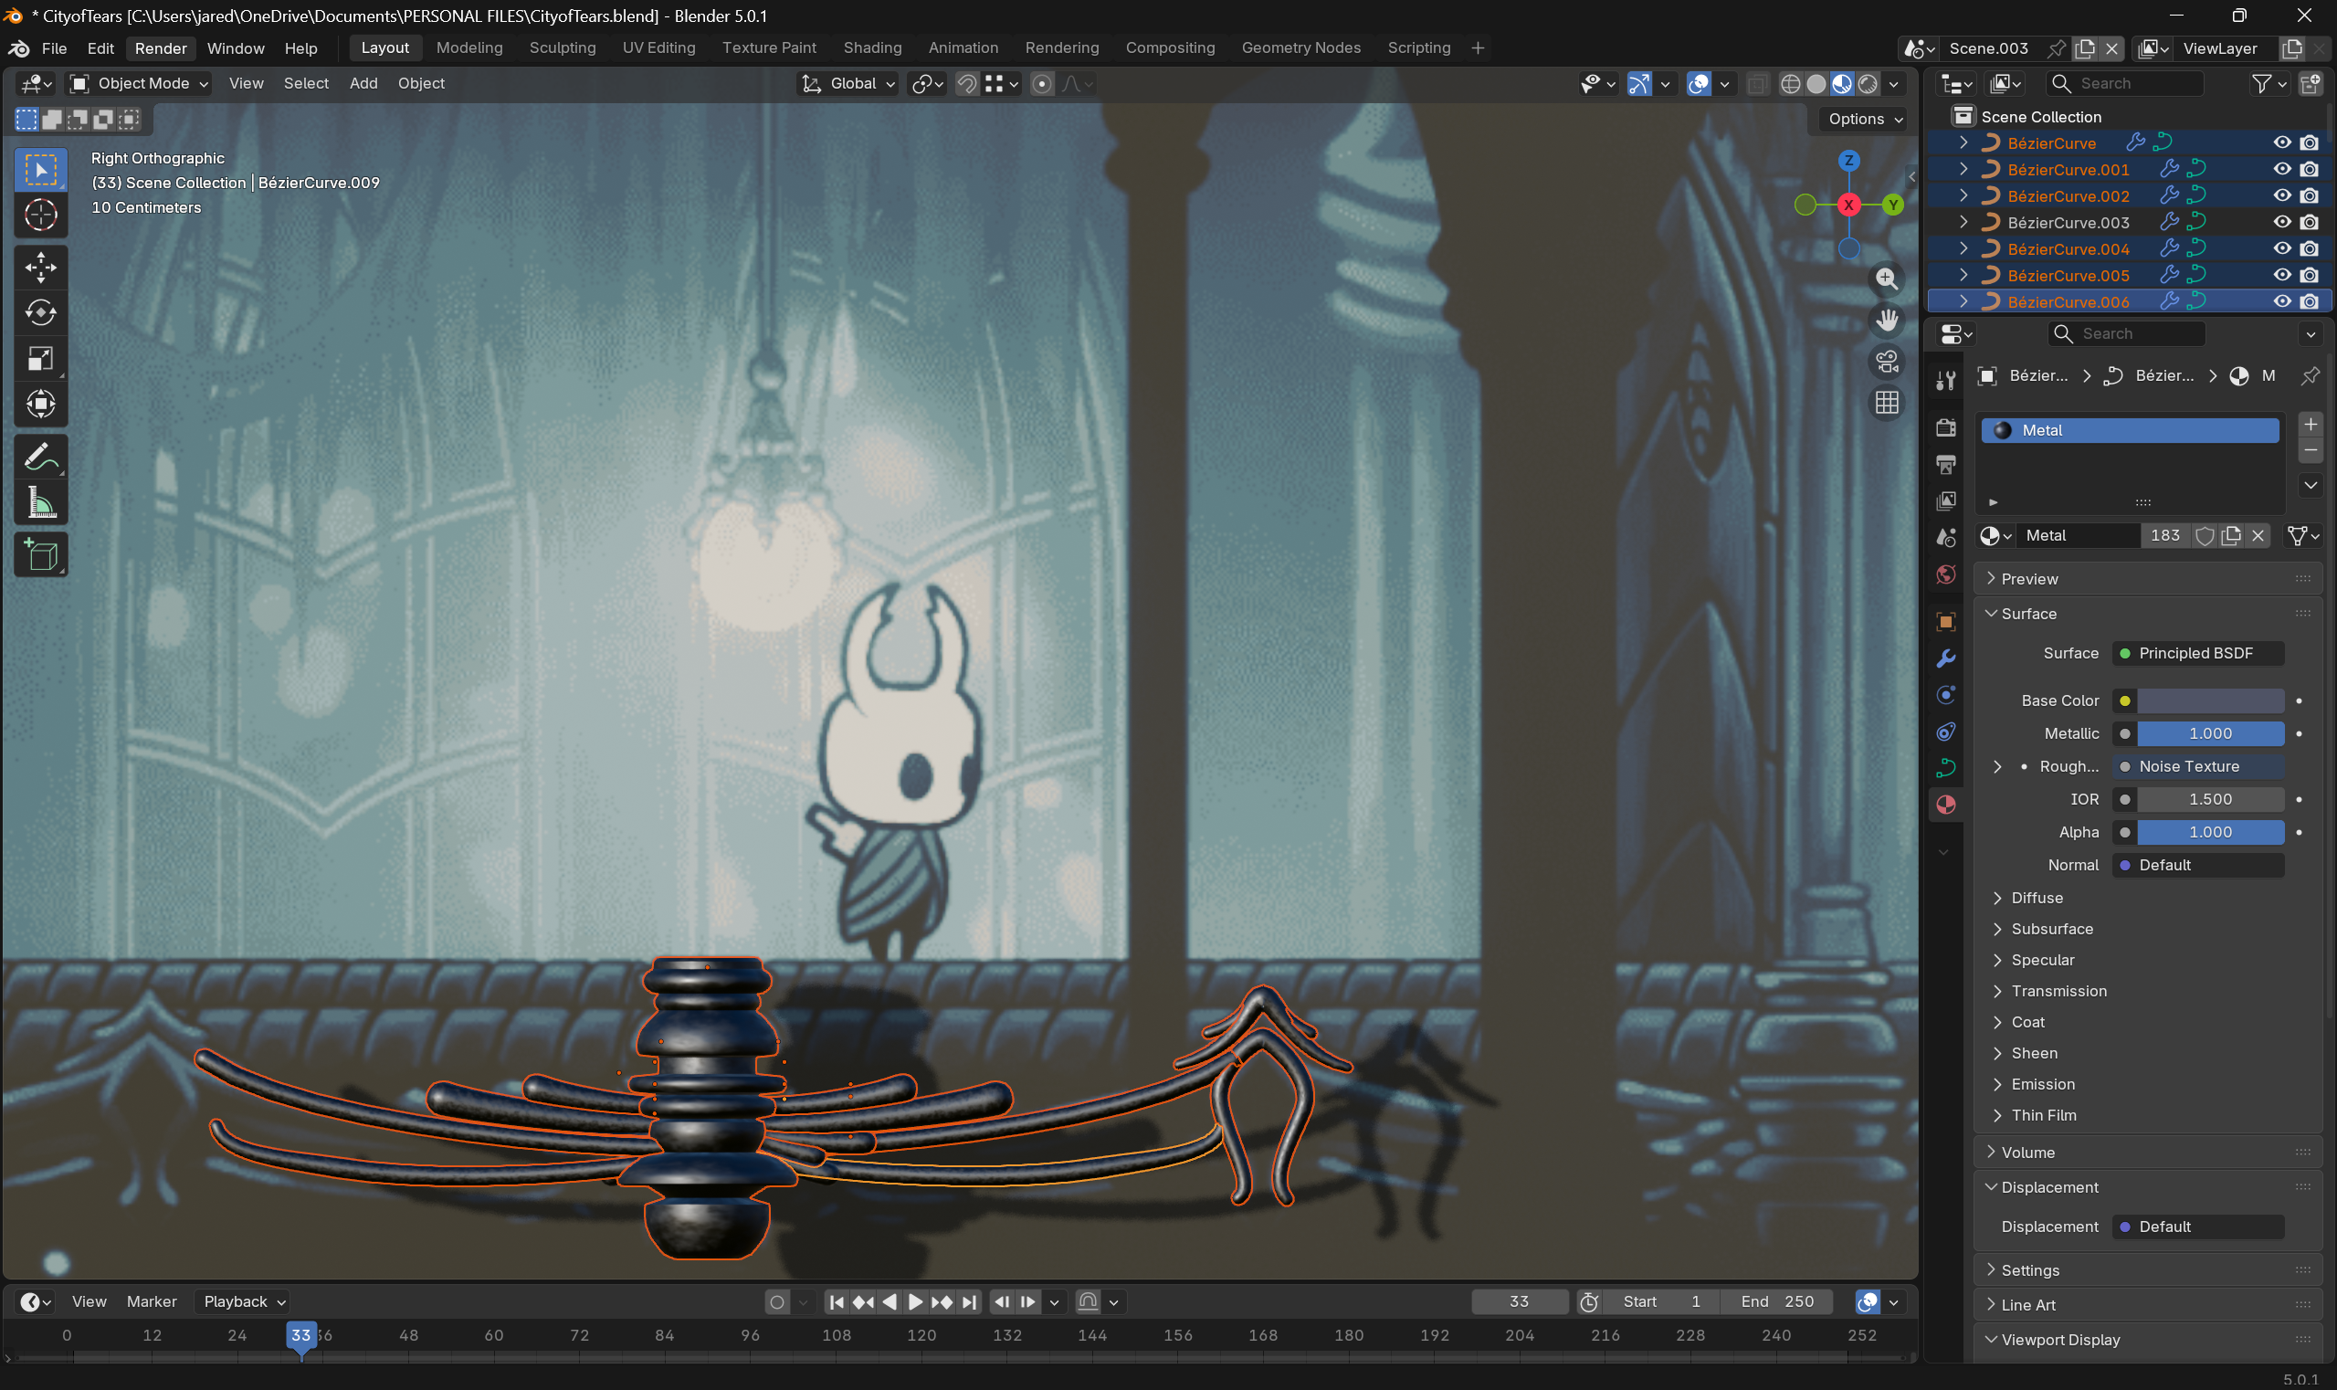Open the Modifiers properties tab
The height and width of the screenshot is (1390, 2337).
tap(1945, 658)
